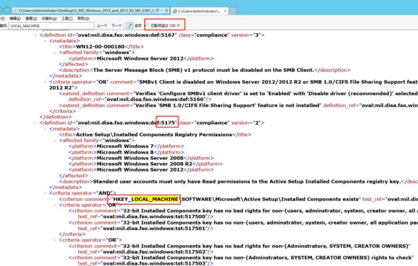Click the SMB v1 protocol description text
The width and height of the screenshot is (418, 266).
point(204,70)
